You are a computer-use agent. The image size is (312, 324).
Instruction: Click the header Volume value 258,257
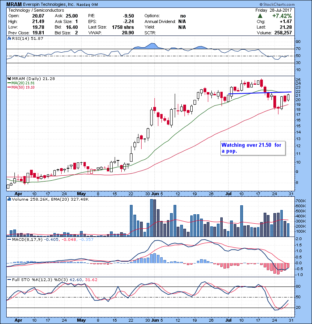[x=283, y=33]
